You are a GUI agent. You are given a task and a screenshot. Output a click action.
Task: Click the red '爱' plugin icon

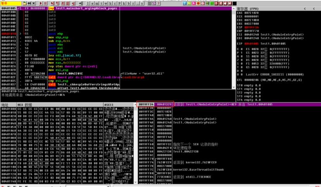pos(221,3)
